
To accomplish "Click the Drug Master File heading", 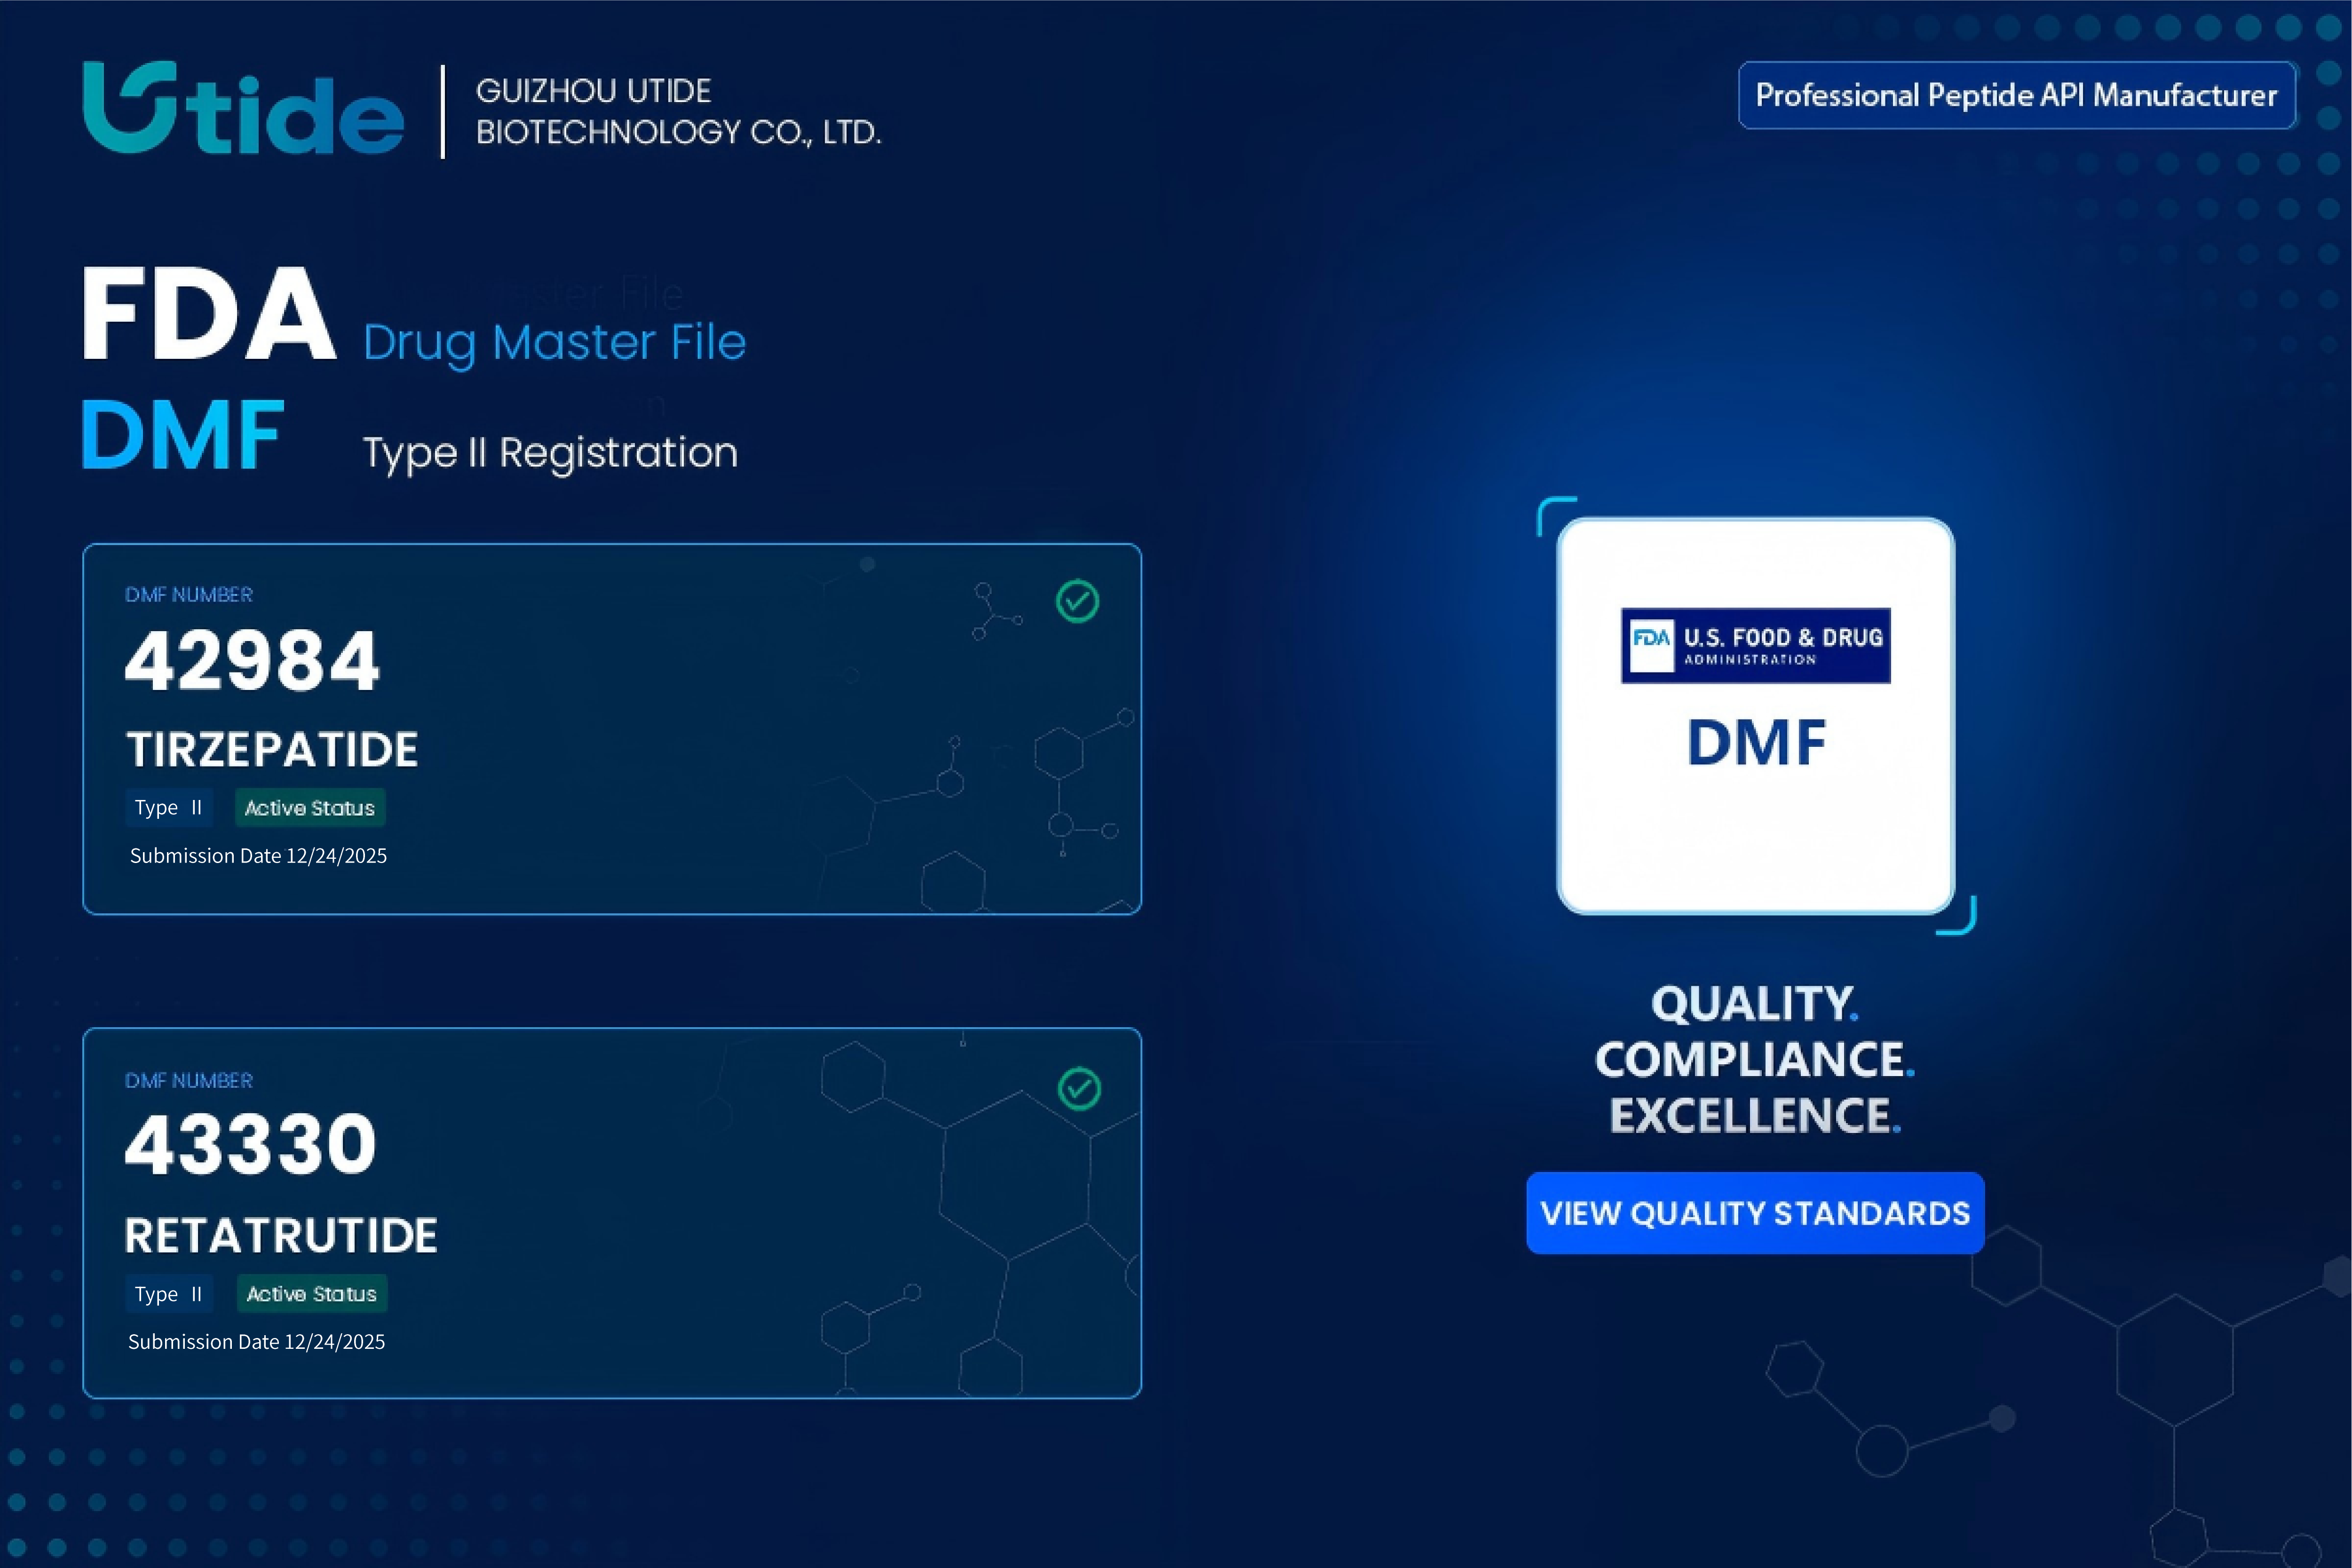I will pyautogui.click(x=554, y=343).
